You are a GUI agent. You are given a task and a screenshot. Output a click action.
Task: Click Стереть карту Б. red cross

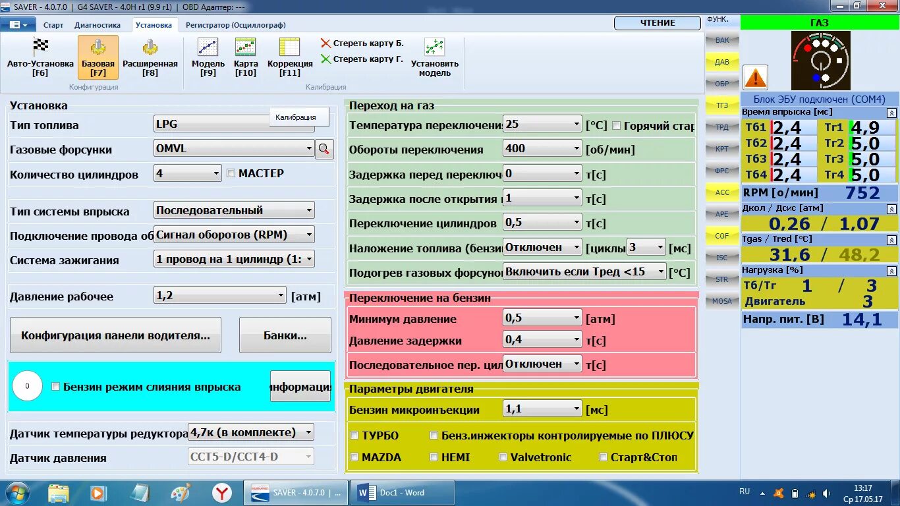click(x=325, y=43)
